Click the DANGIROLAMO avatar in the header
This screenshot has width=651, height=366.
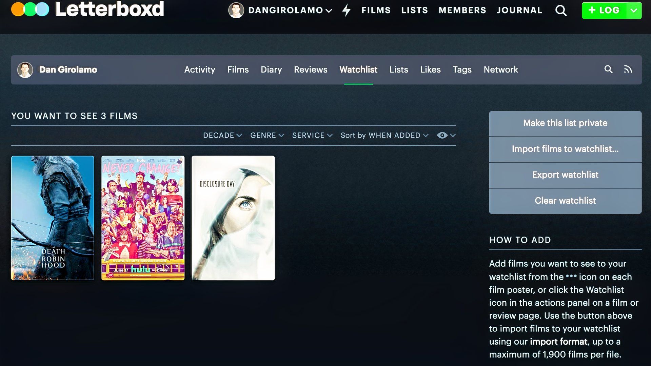236,10
